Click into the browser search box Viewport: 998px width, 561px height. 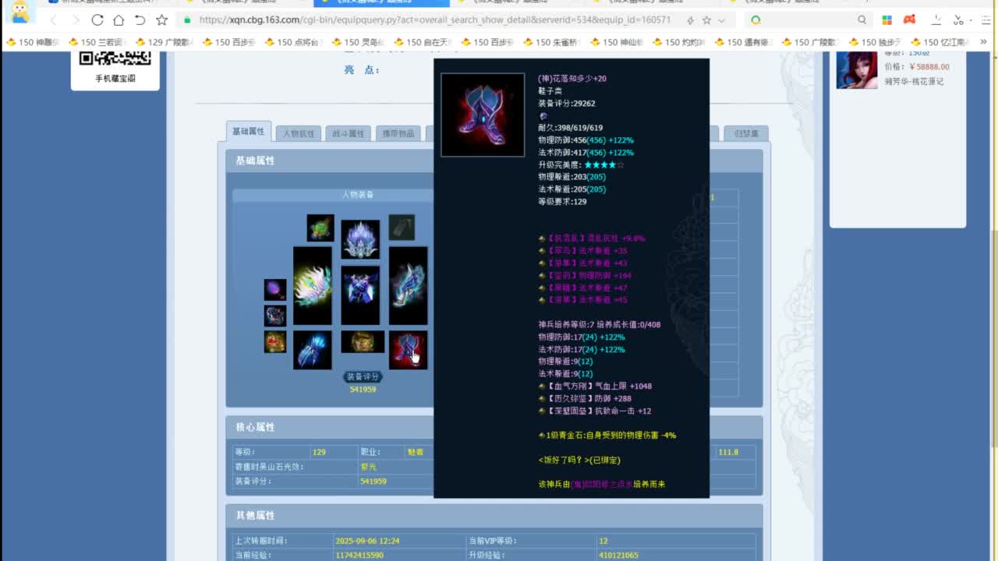point(807,20)
